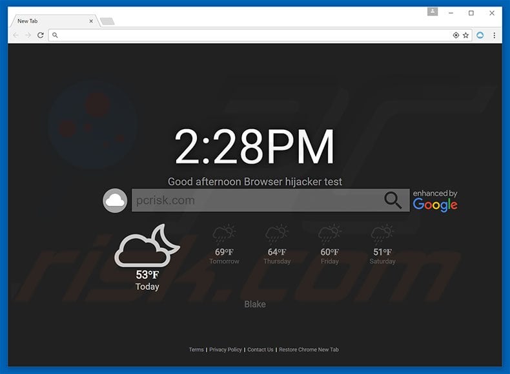Image resolution: width=510 pixels, height=374 pixels.
Task: Click the Restore Chrome New Tab link
Action: click(x=309, y=349)
